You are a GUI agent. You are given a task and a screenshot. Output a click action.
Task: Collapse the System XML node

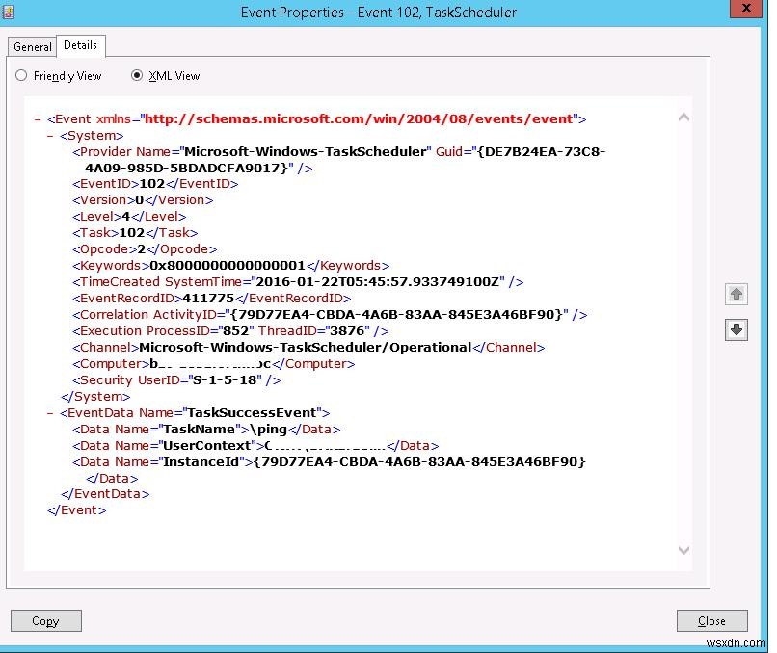(x=50, y=136)
